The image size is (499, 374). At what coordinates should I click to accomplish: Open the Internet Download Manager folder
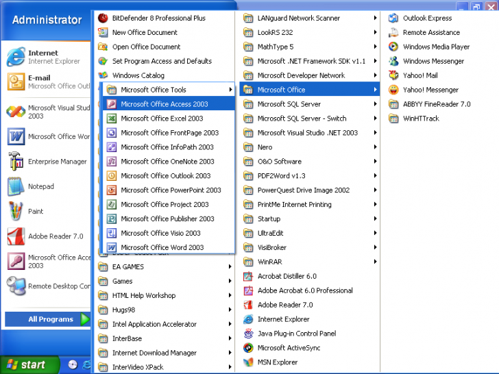pyautogui.click(x=165, y=353)
